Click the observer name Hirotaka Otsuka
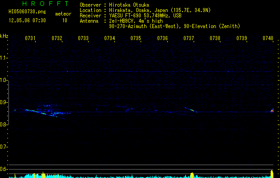The image size is (280, 178). (x=129, y=5)
